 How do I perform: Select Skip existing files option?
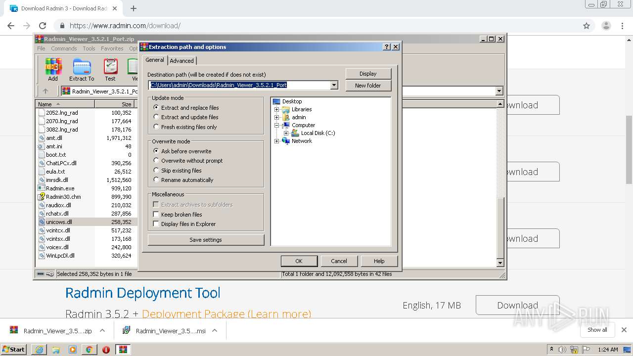[177, 171]
